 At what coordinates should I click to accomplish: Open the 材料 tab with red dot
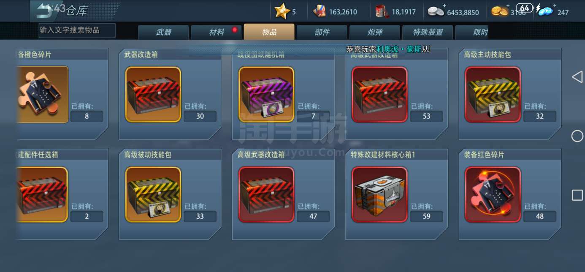[216, 33]
